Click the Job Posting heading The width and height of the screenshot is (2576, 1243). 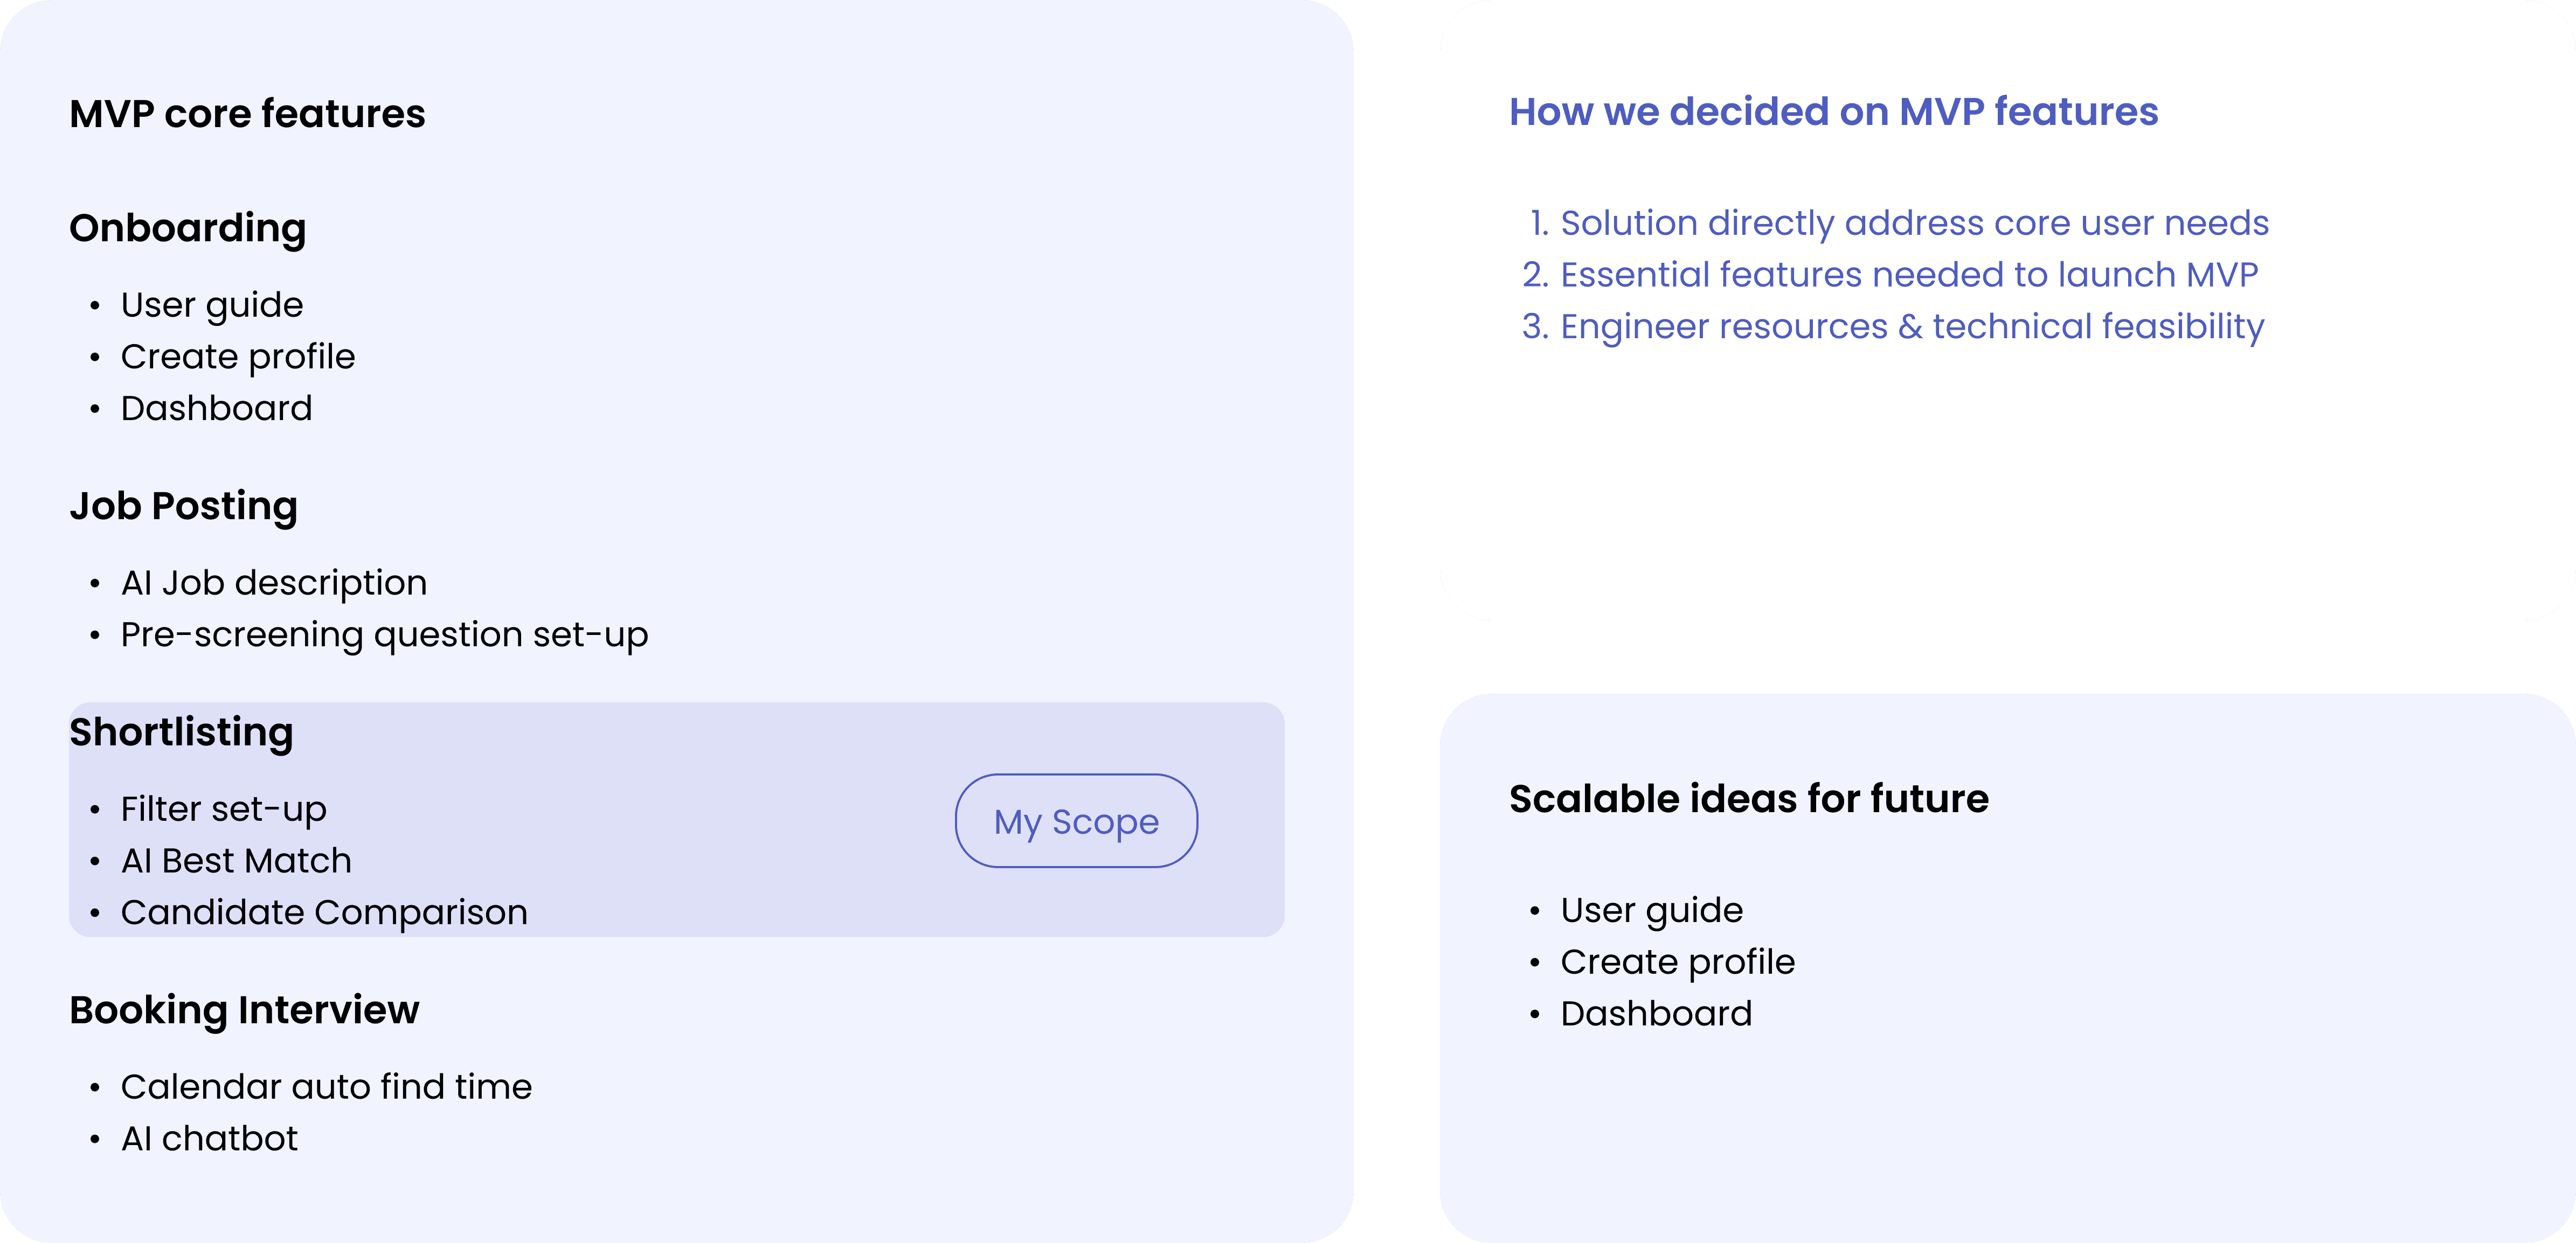tap(183, 507)
